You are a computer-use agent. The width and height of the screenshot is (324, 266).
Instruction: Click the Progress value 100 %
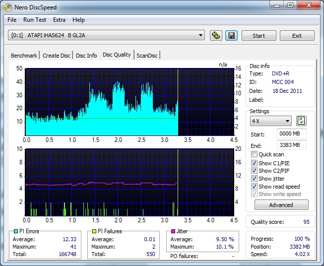302,239
